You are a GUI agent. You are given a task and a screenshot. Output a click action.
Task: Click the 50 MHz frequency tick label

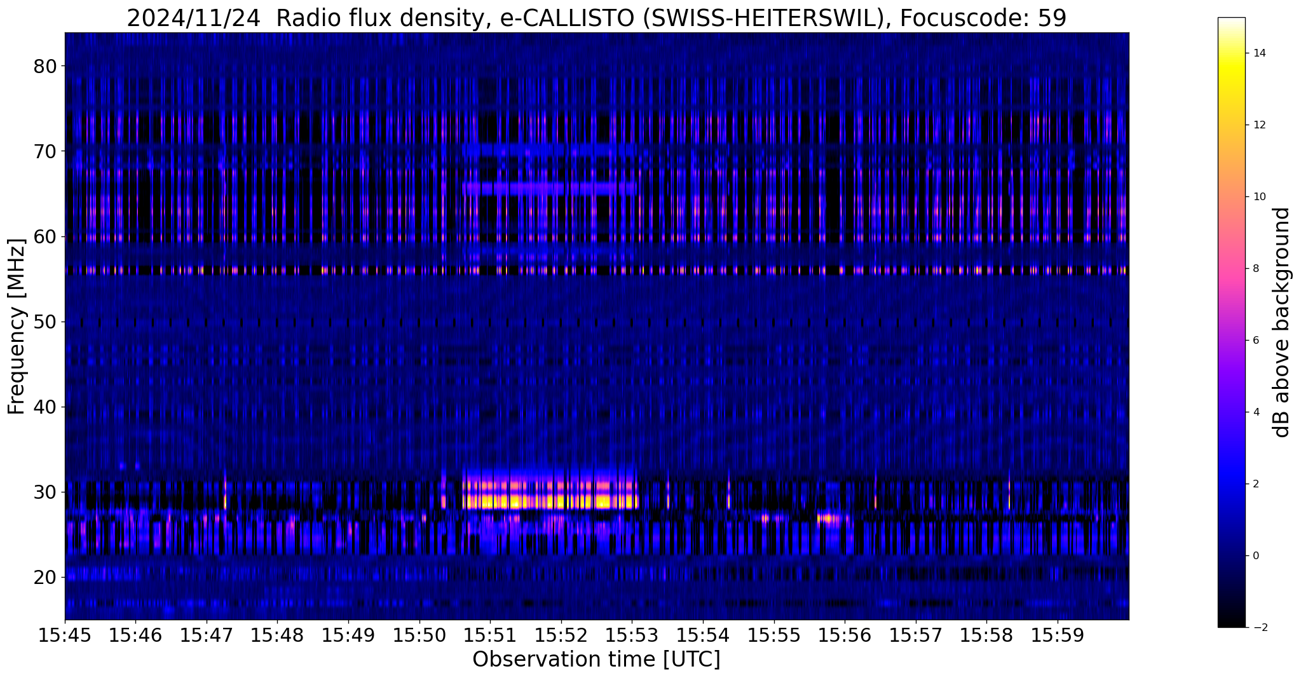coord(46,322)
